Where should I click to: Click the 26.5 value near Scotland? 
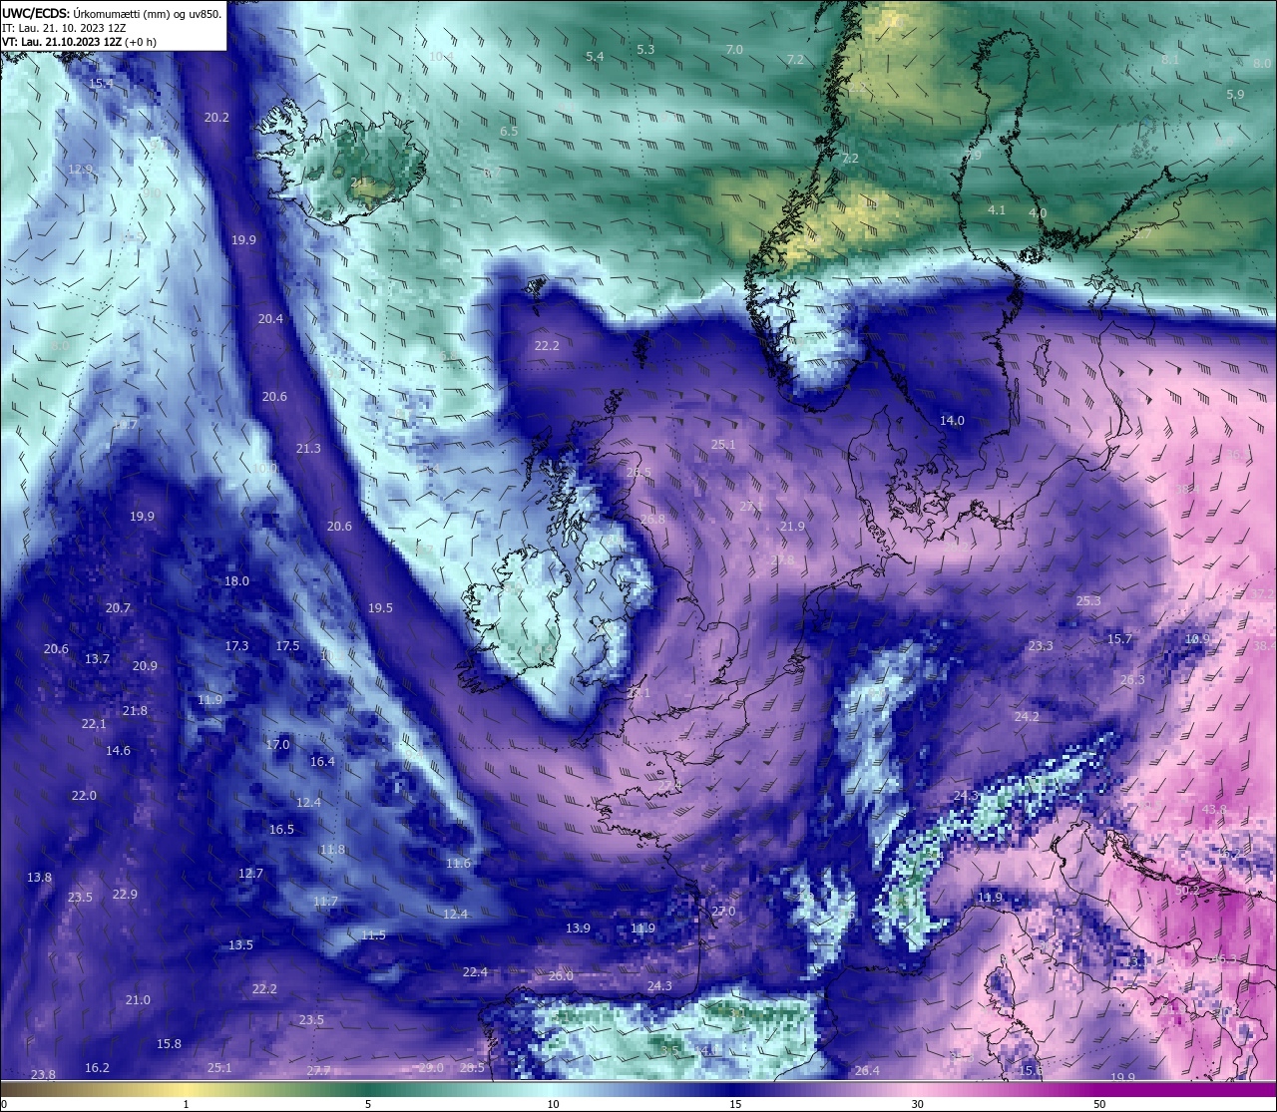(x=638, y=473)
